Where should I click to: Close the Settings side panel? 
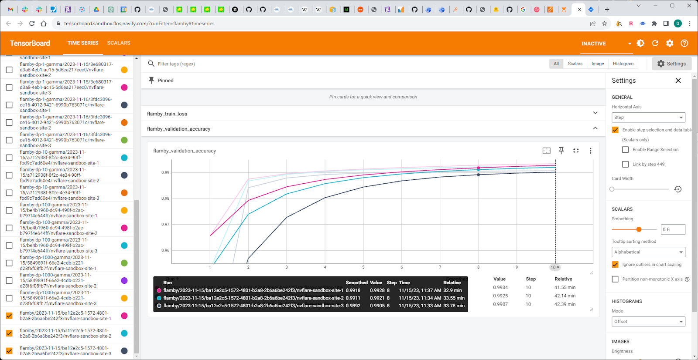pyautogui.click(x=678, y=81)
